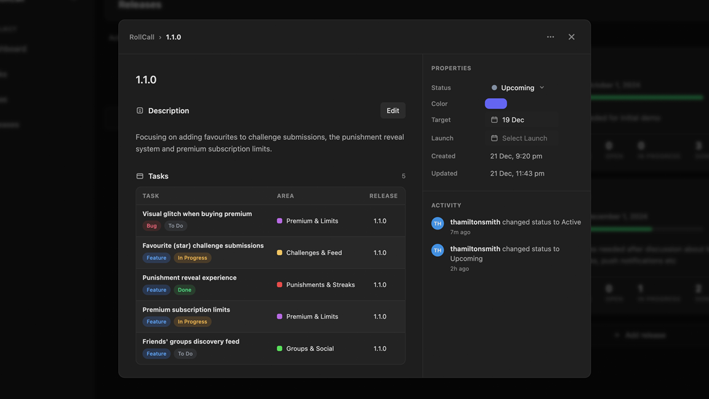Click Feature tag on Friends' groups task
709x399 pixels.
156,354
